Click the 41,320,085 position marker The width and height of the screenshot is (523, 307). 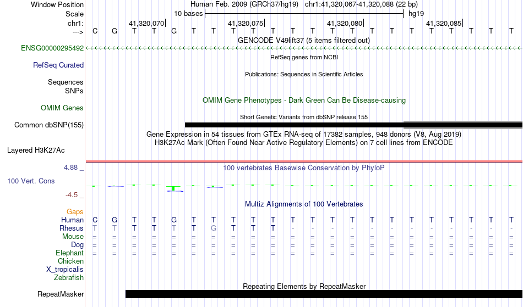coord(444,23)
